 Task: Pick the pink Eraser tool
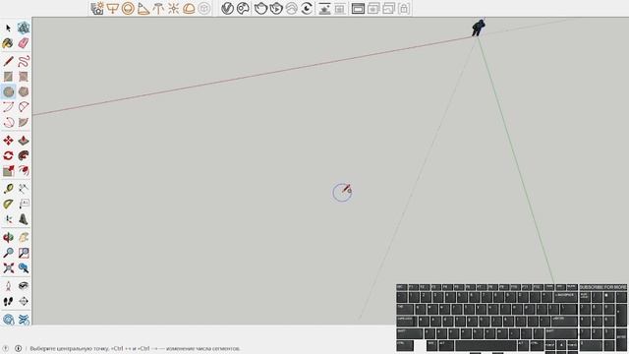tap(24, 43)
